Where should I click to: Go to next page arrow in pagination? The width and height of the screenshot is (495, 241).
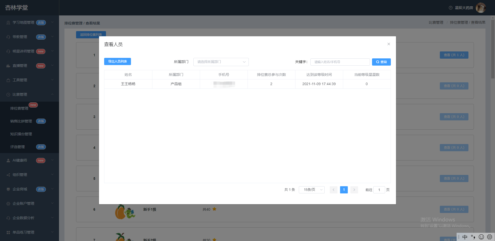[x=354, y=190]
